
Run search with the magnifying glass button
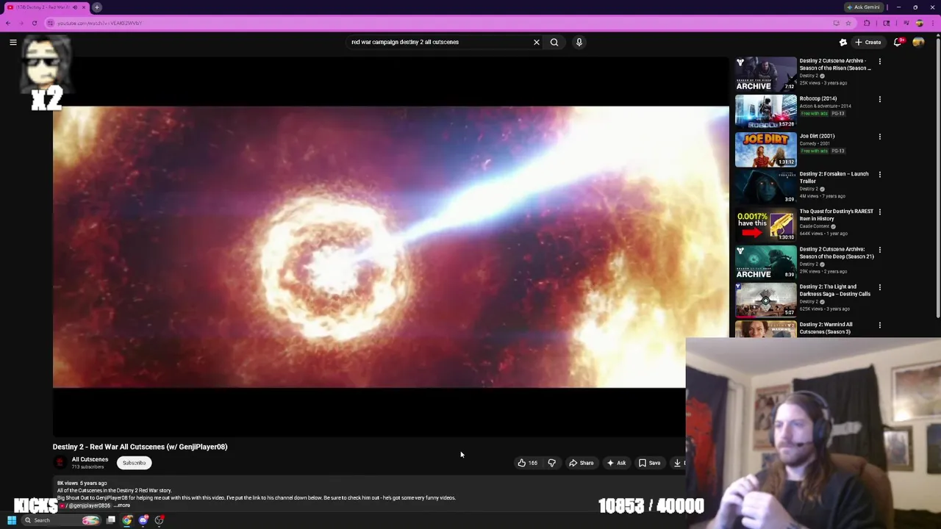554,42
